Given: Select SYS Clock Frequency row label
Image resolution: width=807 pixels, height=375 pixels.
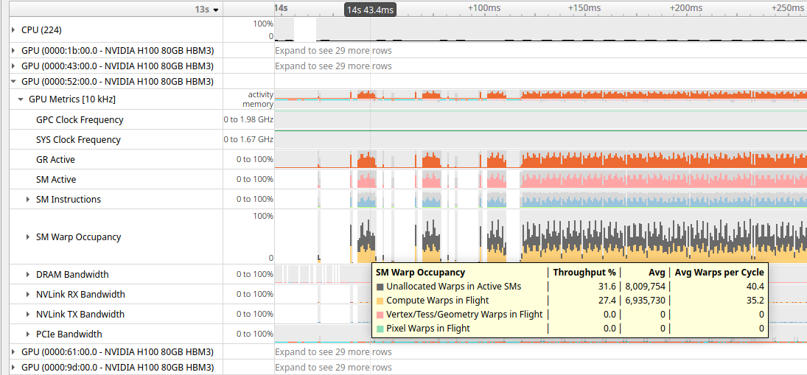Looking at the screenshot, I should tap(78, 139).
